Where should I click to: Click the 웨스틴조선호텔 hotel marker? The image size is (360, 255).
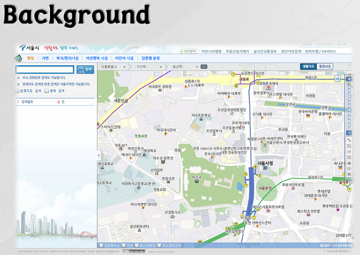[309, 215]
